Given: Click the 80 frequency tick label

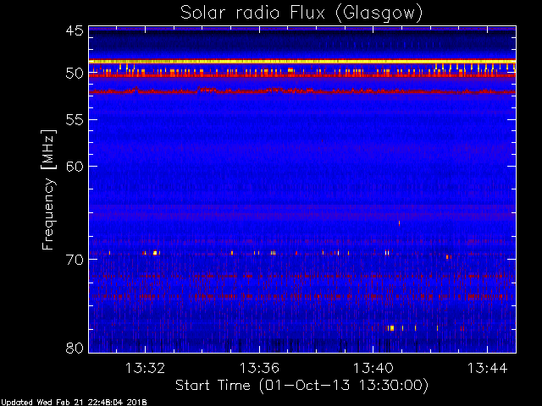Looking at the screenshot, I should (75, 348).
